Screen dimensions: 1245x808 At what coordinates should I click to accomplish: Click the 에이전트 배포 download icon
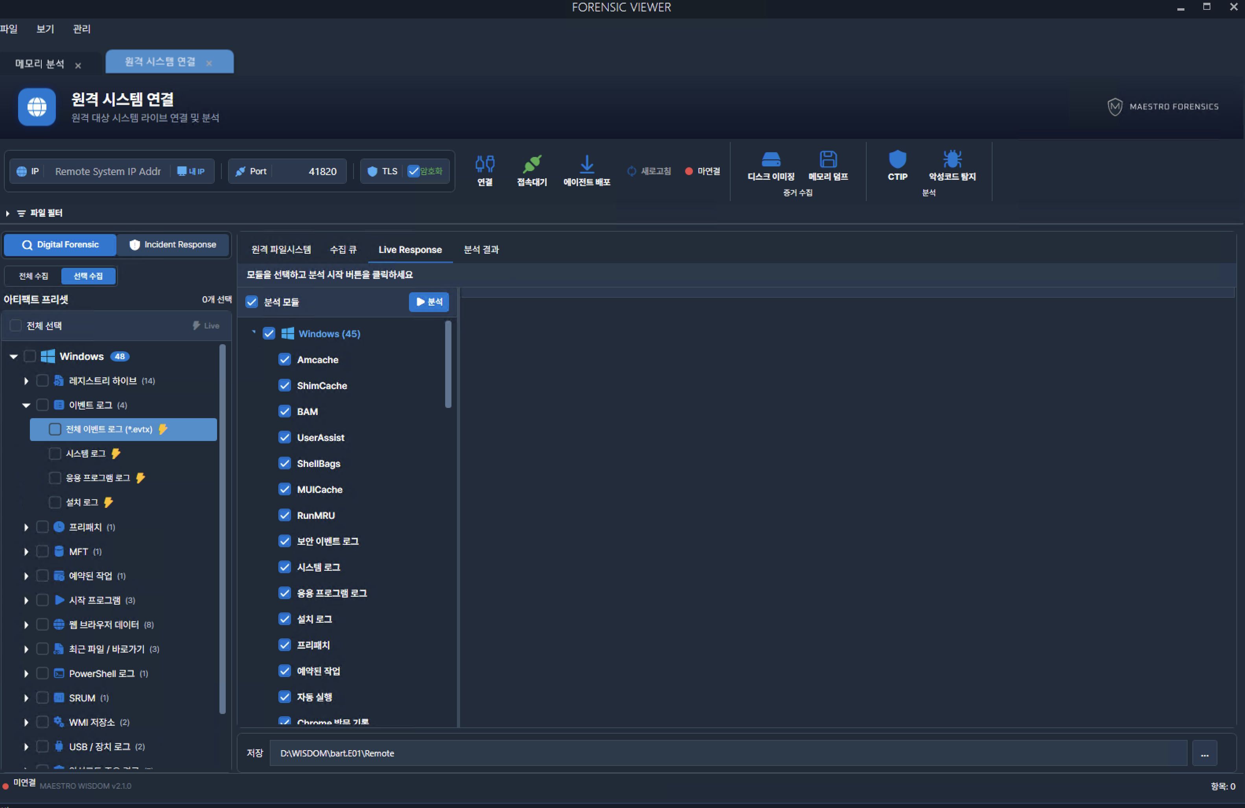pyautogui.click(x=587, y=164)
